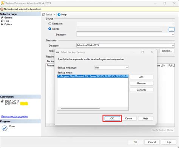Viewport: 179px width, 148px height.
Task: Open the General page
Action: point(8,18)
